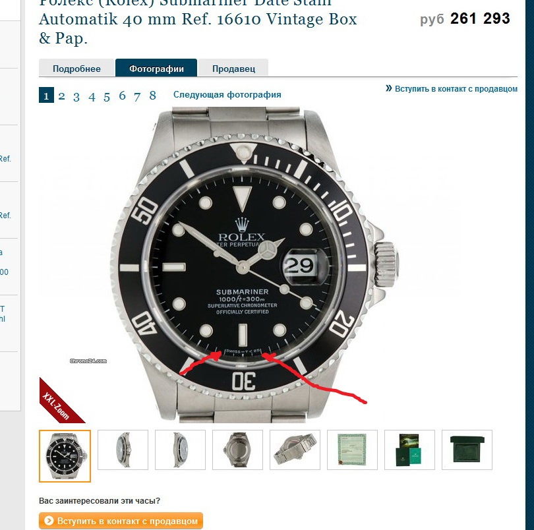This screenshot has width=534, height=530.
Task: Select the second side-view thumbnail
Action: (123, 450)
